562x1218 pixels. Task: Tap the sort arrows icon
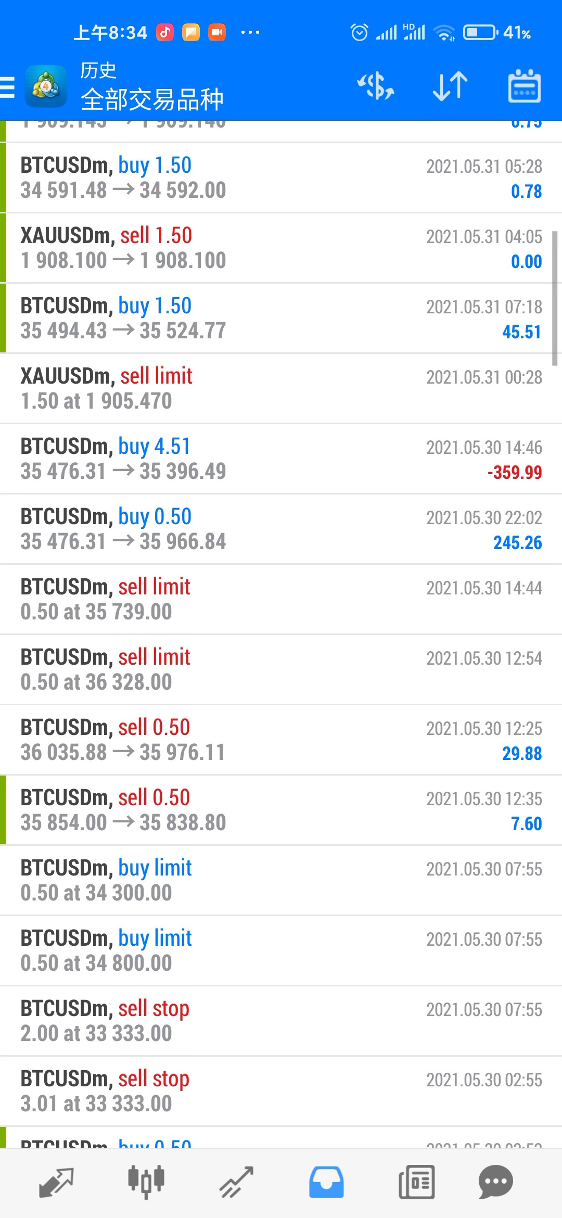450,86
